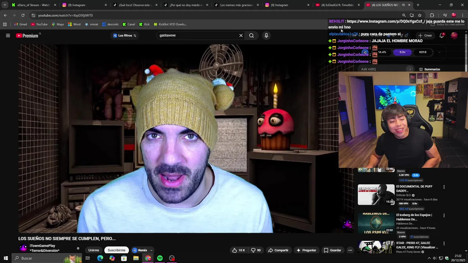
Task: Click the Suscribirme button
Action: tap(116, 250)
